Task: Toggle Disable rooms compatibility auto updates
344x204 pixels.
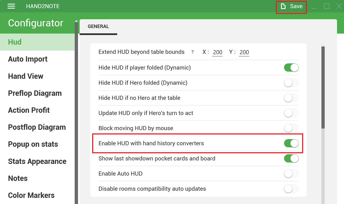Action: (x=291, y=189)
